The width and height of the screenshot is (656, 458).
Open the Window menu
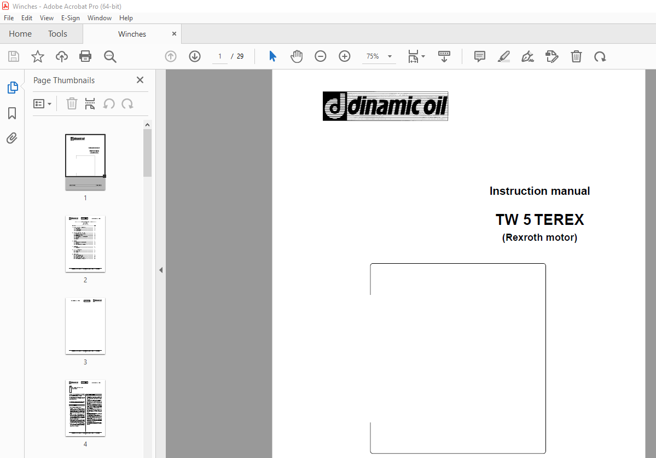click(x=100, y=18)
